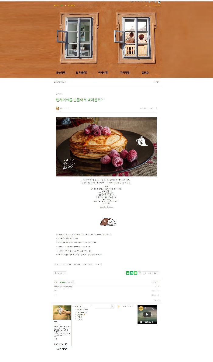The width and height of the screenshot is (213, 362).
Task: Play the YouTube video thumbnail
Action: pyautogui.click(x=147, y=314)
